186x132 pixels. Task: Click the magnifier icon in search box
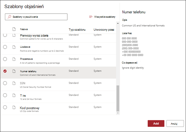click(9, 17)
